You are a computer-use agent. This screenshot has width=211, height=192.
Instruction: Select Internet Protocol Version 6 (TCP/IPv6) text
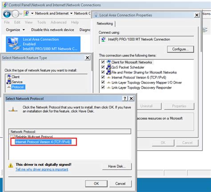coord(139,78)
